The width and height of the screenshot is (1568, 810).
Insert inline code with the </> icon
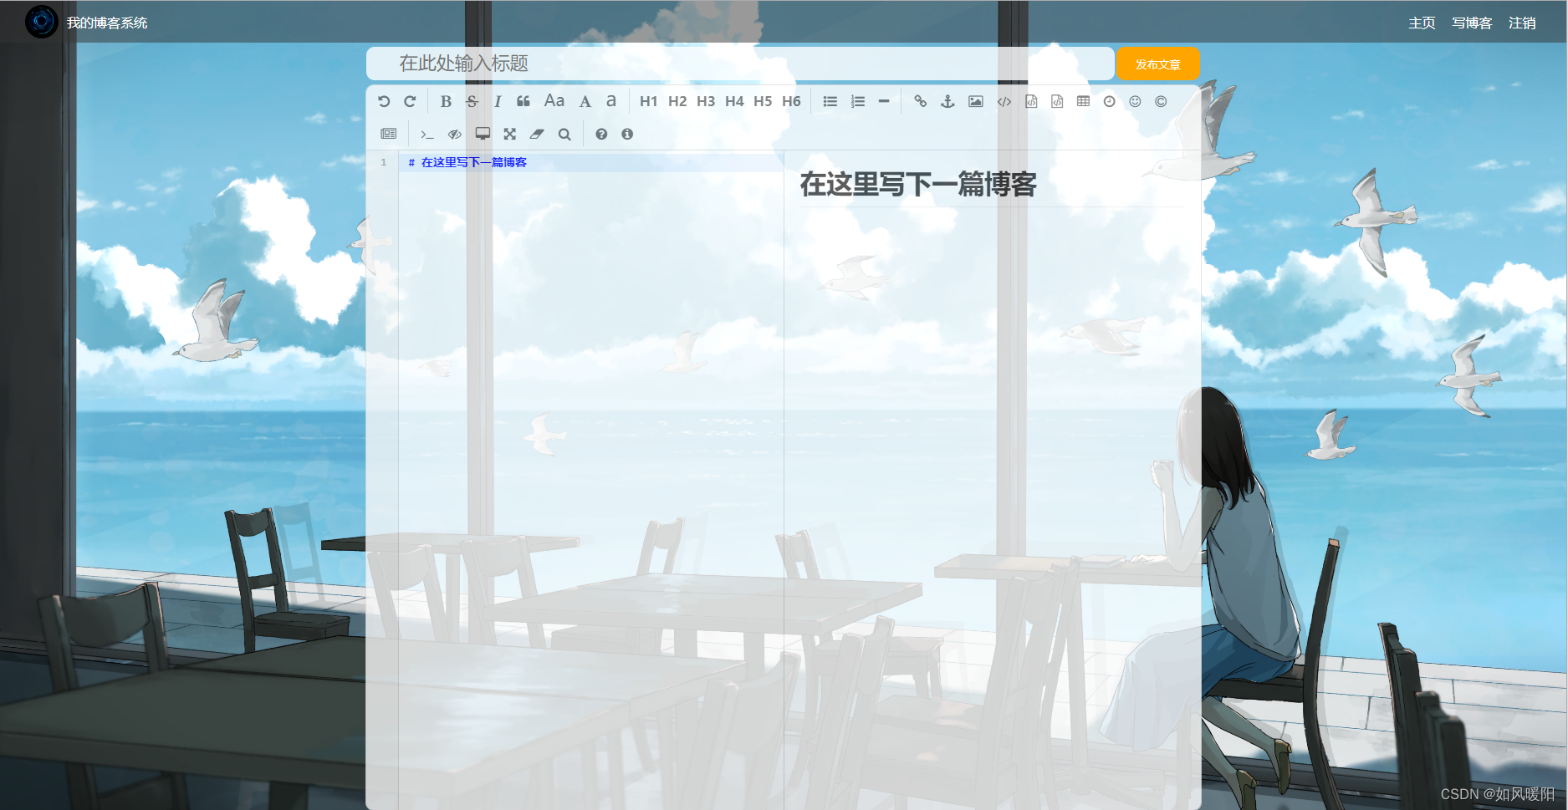pos(1004,101)
